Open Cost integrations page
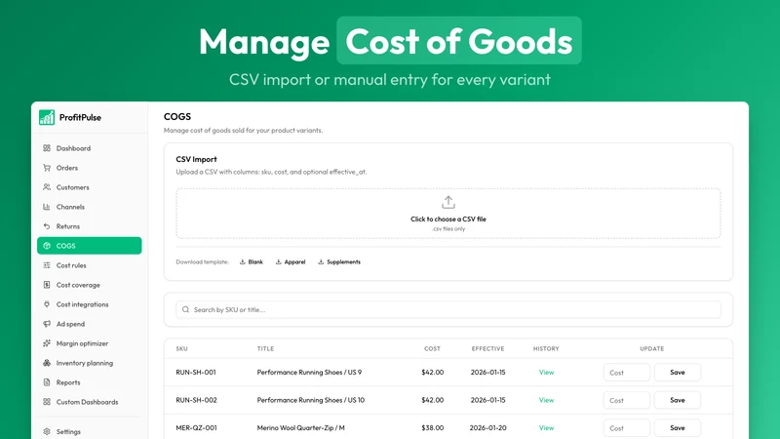 (89, 304)
